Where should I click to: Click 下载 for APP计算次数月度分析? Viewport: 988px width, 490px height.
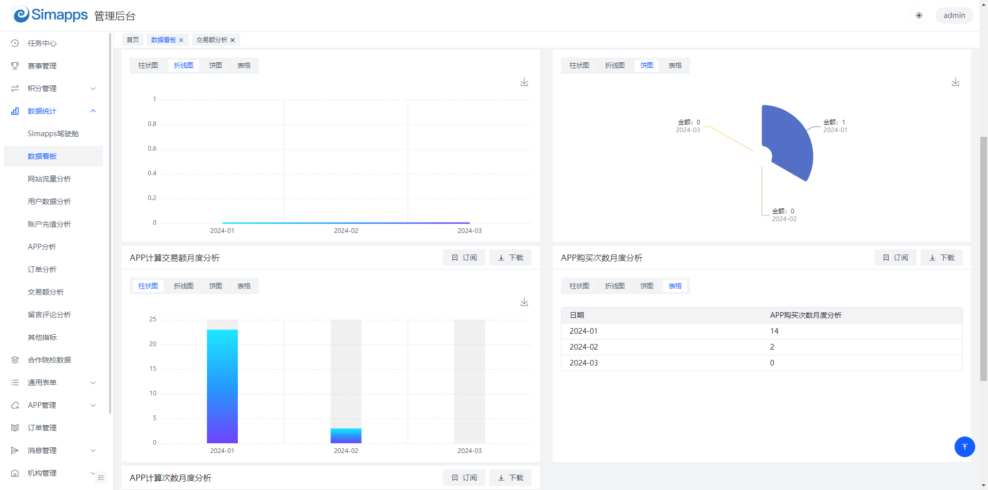tap(510, 478)
